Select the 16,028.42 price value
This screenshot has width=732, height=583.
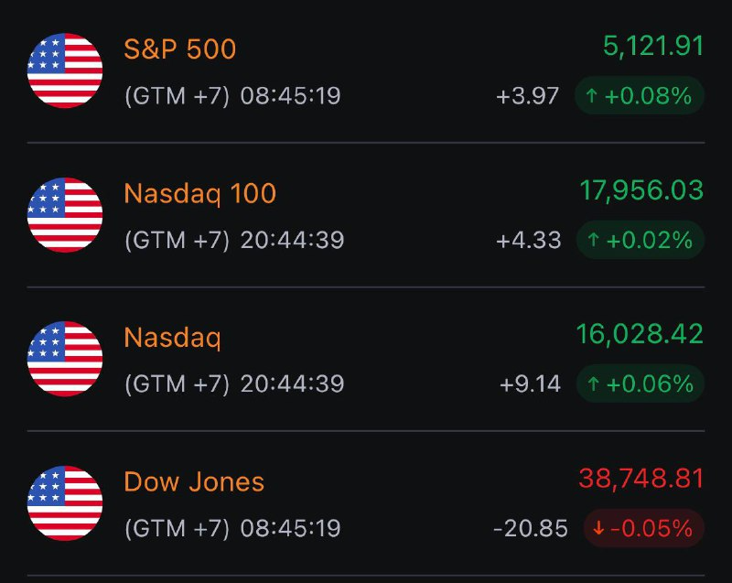pyautogui.click(x=640, y=334)
